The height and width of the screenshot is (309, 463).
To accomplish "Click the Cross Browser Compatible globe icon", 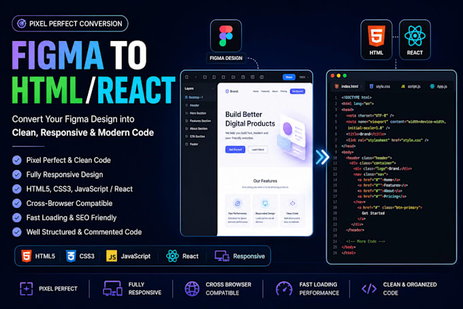I will 192,289.
